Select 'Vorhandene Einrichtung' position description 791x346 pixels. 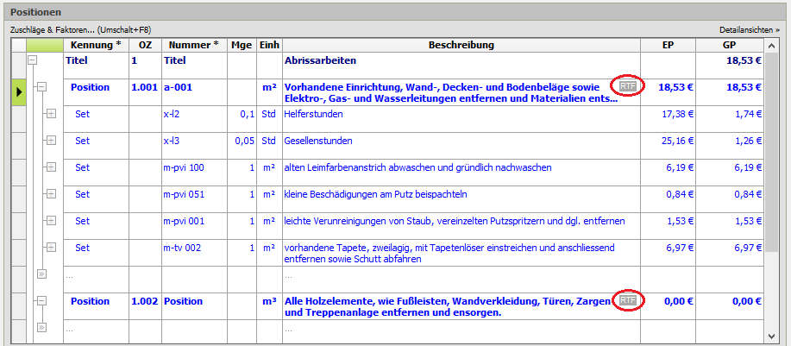(461, 92)
